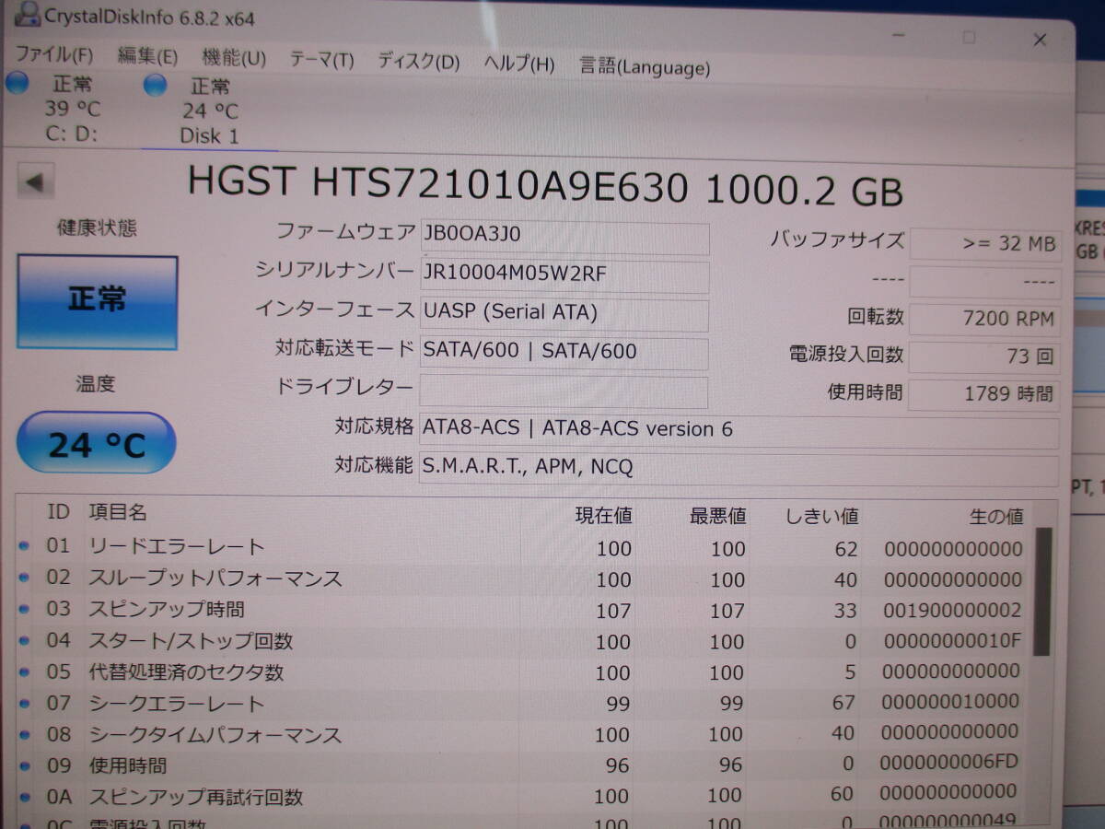This screenshot has width=1105, height=829.
Task: Click the disk title HGST HTS721010A9E630 1000.2 GB
Action: (x=545, y=188)
